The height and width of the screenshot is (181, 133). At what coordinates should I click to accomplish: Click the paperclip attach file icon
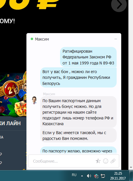click(x=113, y=161)
